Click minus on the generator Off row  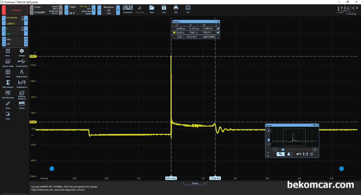tap(4, 44)
